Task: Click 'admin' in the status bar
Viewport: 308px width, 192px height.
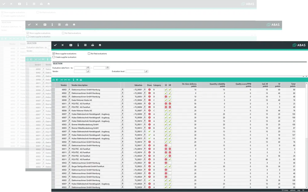Action: pyautogui.click(x=293, y=190)
